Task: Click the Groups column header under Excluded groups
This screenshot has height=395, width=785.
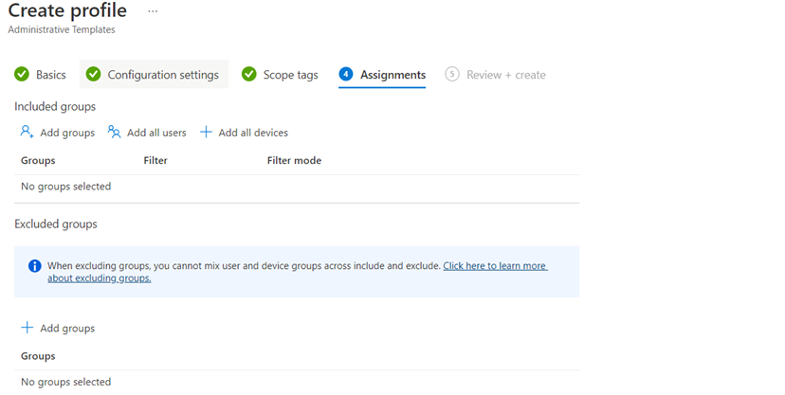Action: [38, 356]
